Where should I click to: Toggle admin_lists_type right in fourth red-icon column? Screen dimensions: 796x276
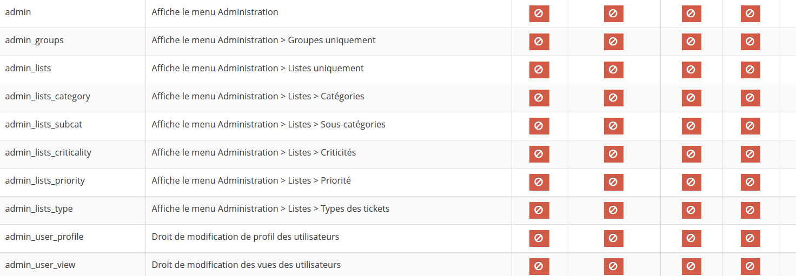(x=750, y=210)
